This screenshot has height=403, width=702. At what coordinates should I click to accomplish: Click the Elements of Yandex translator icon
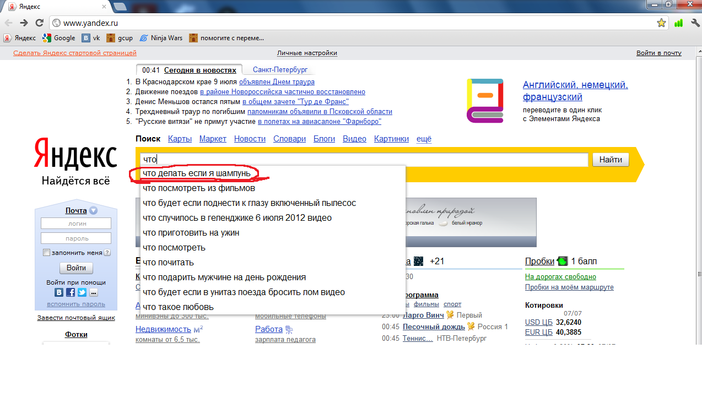[485, 100]
